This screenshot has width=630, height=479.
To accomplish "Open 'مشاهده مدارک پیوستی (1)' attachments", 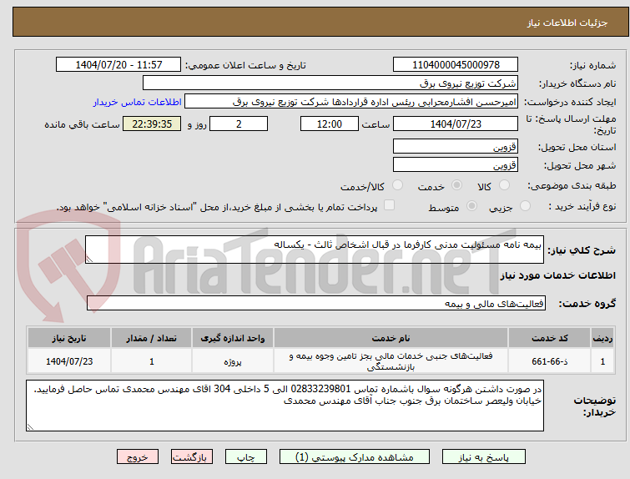I will 355,457.
